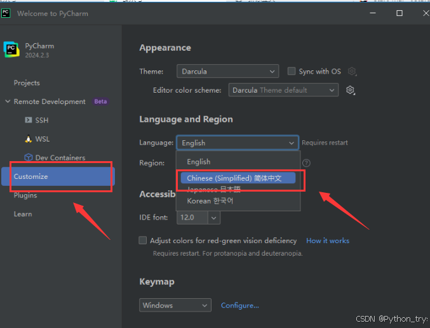The image size is (430, 328).
Task: Click the How it works link
Action: pyautogui.click(x=328, y=240)
